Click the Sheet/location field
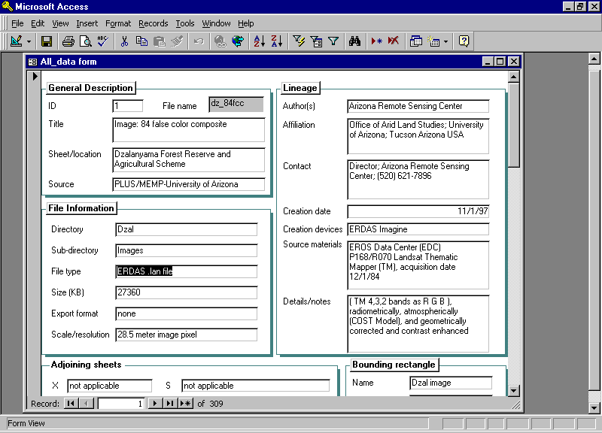The image size is (602, 433). [189, 159]
